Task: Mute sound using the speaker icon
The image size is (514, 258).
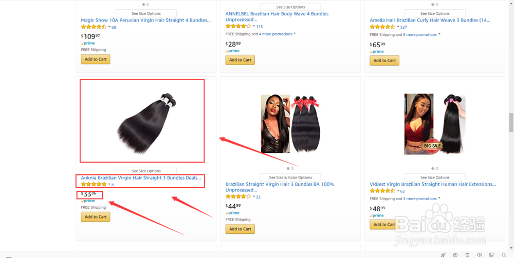Action: (x=480, y=255)
